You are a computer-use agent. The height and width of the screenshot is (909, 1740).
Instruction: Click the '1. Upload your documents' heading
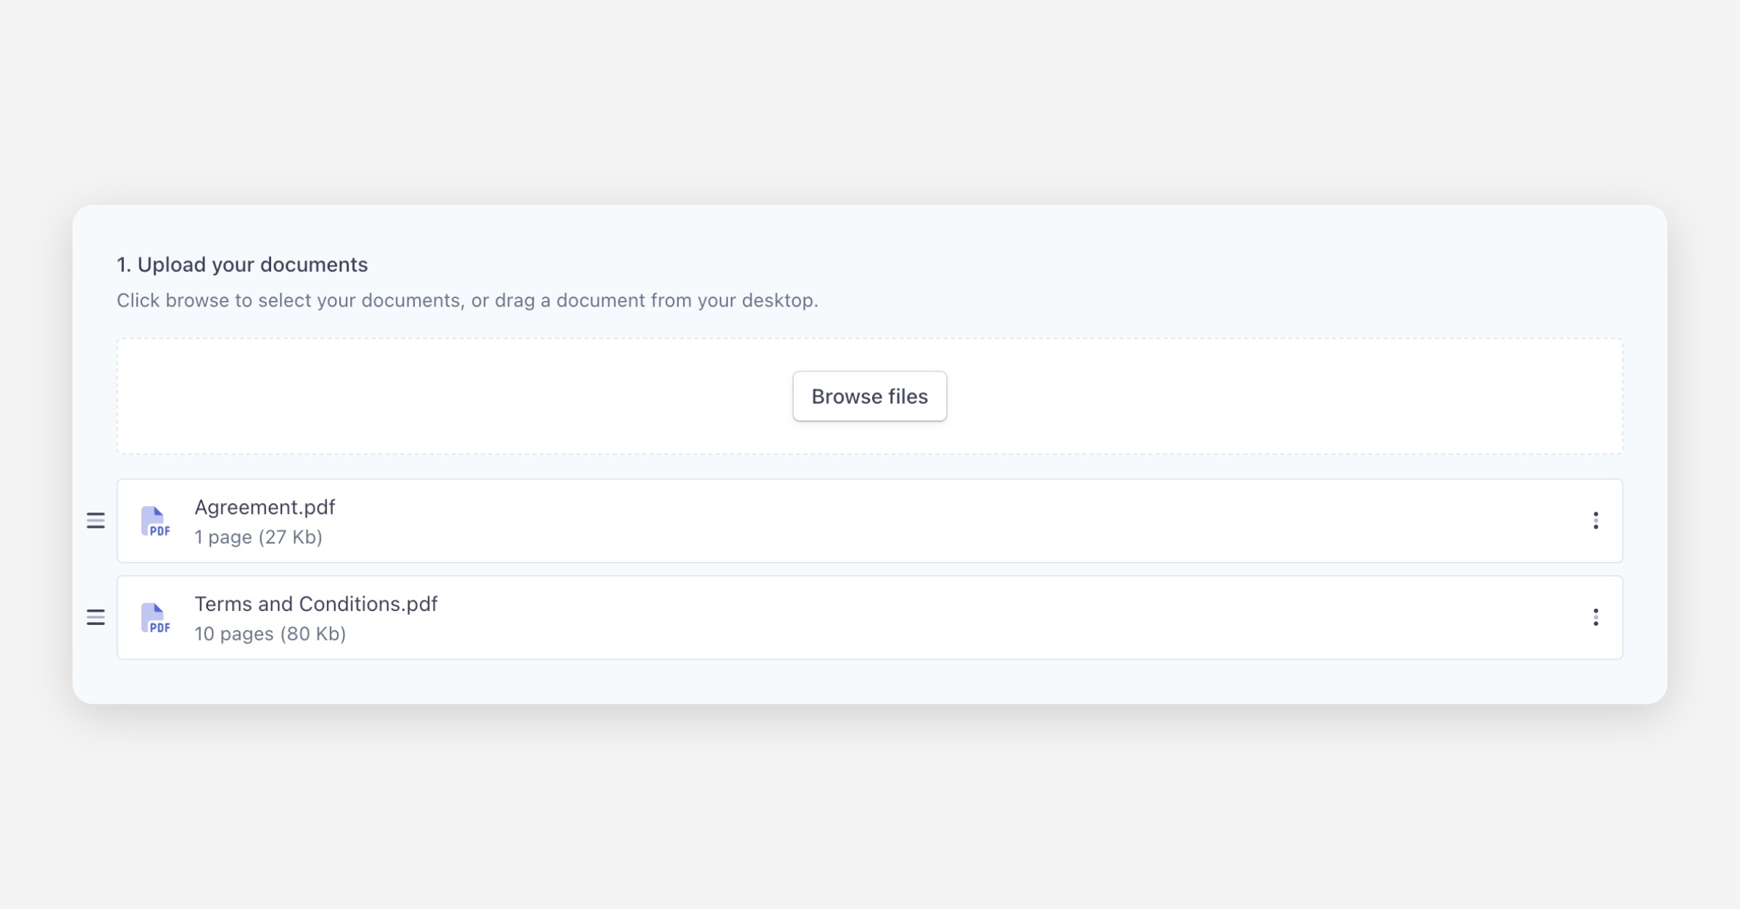[242, 265]
